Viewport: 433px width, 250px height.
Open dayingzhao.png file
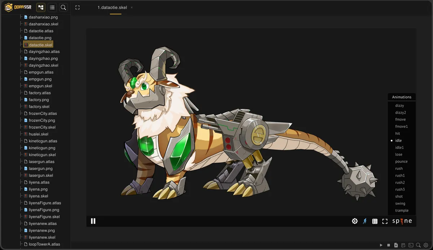(43, 58)
